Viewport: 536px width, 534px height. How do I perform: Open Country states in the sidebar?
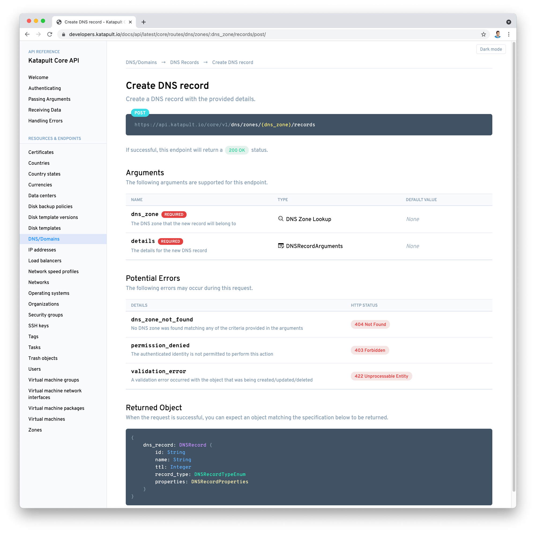click(44, 174)
